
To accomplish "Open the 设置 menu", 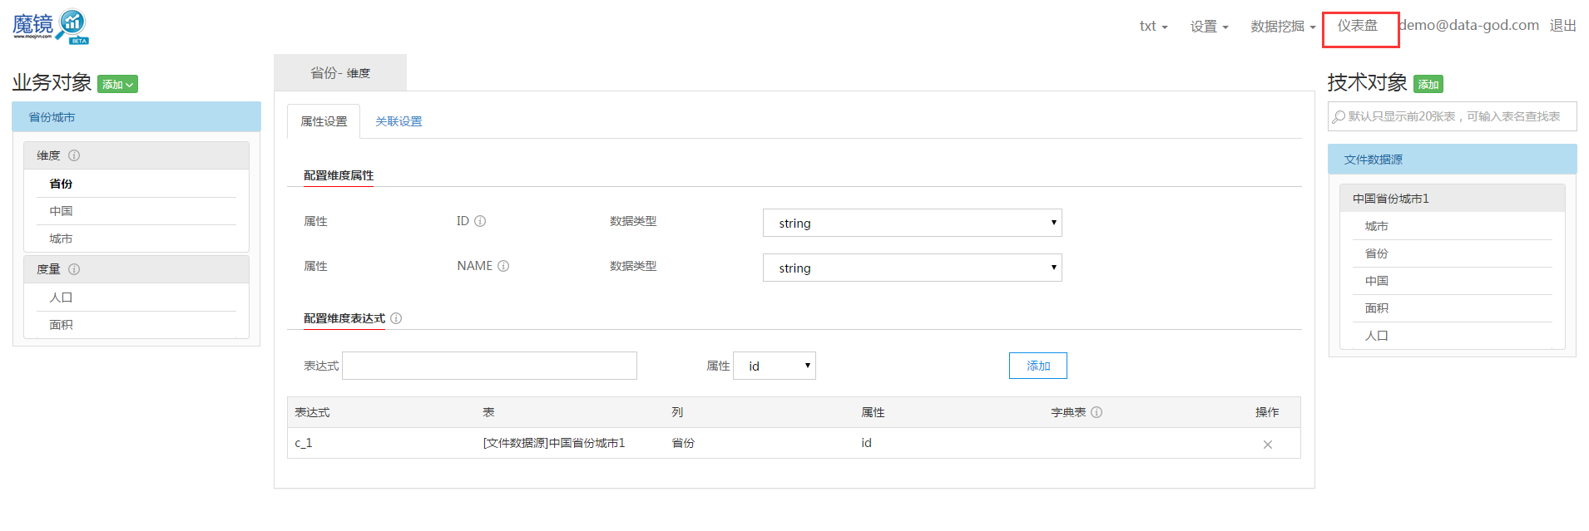I will [1209, 27].
